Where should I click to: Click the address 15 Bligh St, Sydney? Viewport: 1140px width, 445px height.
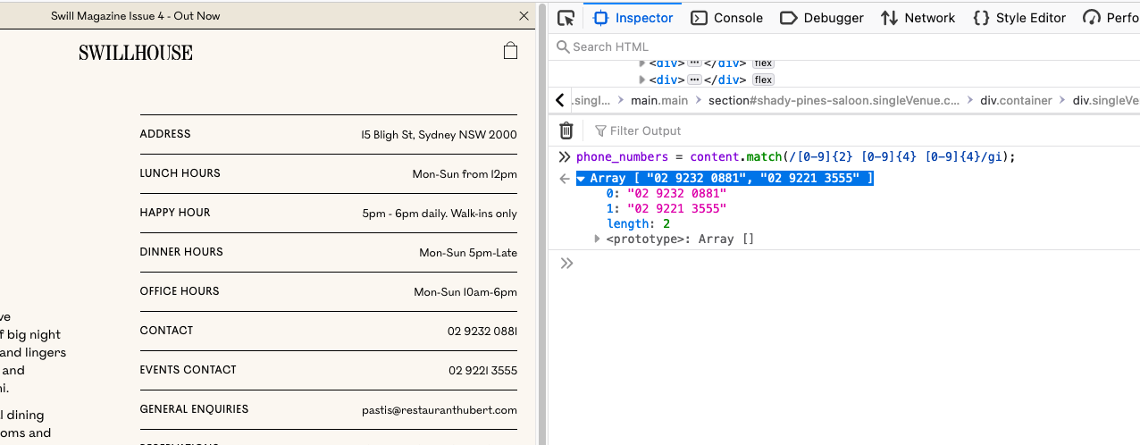point(439,135)
